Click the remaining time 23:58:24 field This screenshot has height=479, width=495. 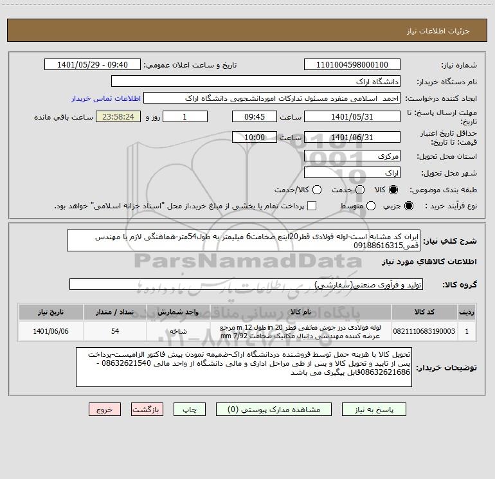pyautogui.click(x=118, y=117)
